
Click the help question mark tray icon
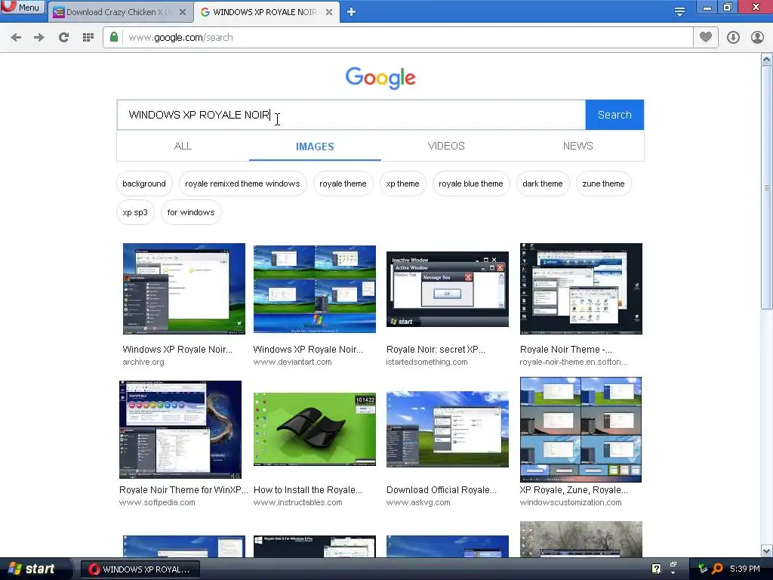point(656,569)
